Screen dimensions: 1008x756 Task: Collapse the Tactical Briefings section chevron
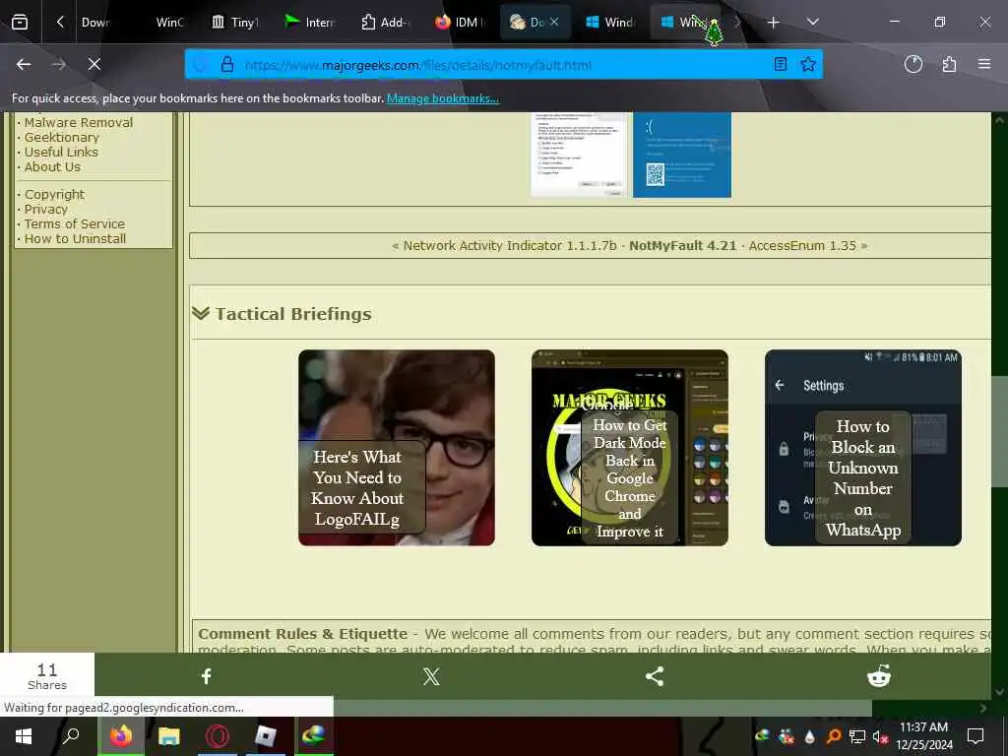pos(201,313)
